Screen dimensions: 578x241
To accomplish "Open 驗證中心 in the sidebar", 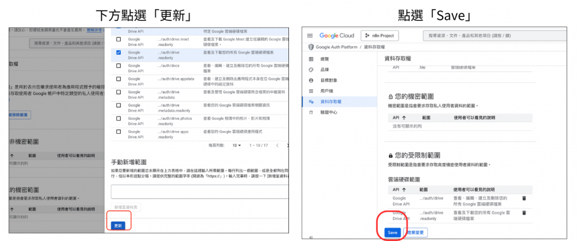I will pyautogui.click(x=339, y=112).
